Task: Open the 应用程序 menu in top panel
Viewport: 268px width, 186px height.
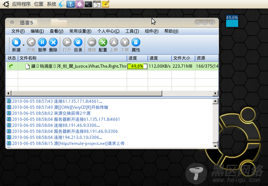Action: coord(21,4)
